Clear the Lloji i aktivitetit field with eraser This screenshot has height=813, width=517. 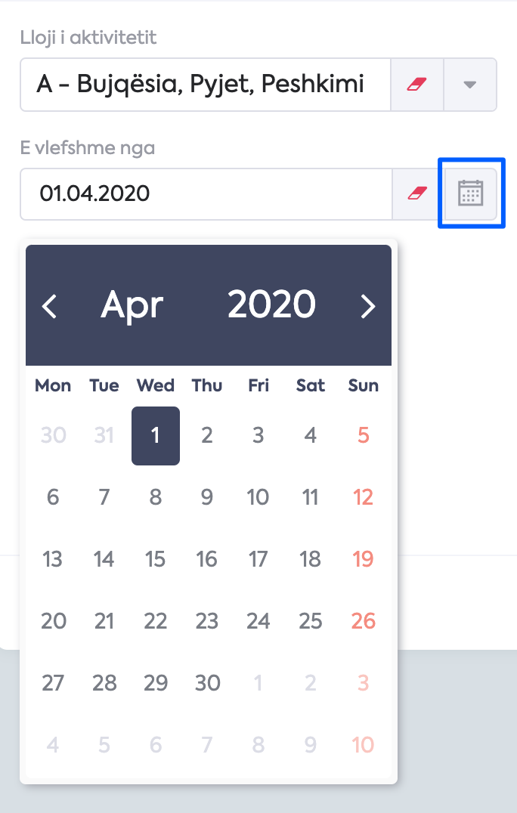pos(417,85)
